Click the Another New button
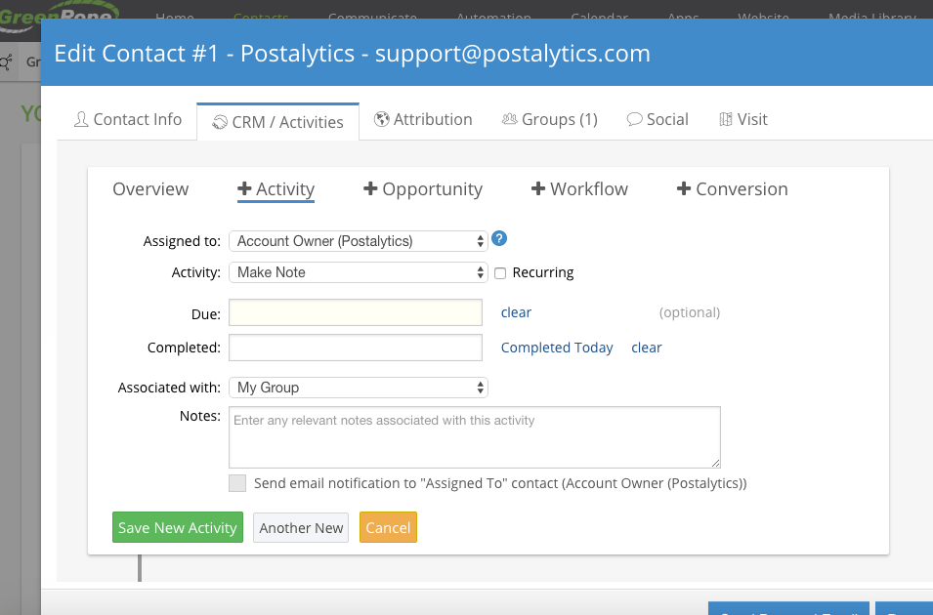 (x=301, y=527)
